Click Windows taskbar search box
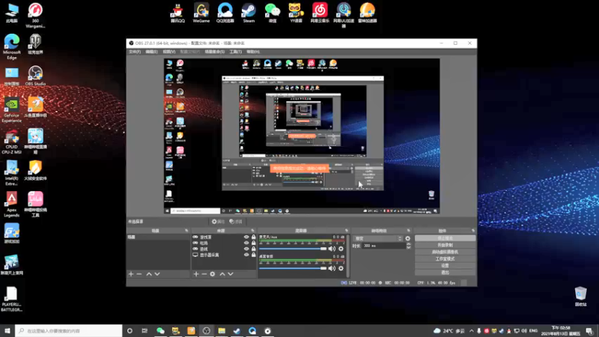The height and width of the screenshot is (337, 599). (x=69, y=330)
